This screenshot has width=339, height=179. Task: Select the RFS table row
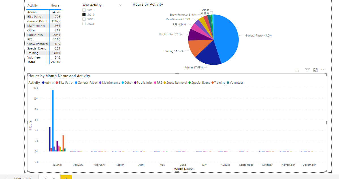(44, 39)
